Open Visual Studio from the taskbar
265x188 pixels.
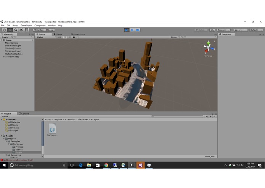(x=140, y=165)
